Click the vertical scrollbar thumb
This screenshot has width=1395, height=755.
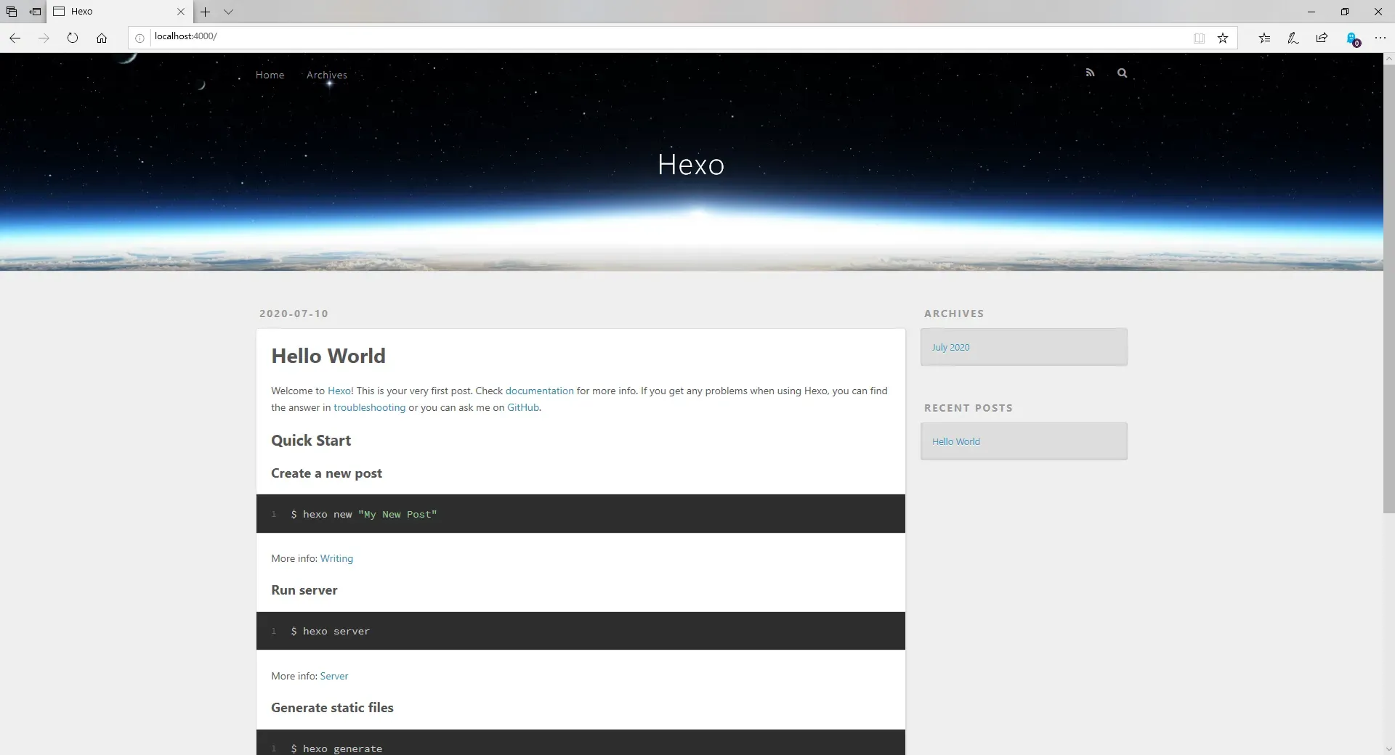1388,287
